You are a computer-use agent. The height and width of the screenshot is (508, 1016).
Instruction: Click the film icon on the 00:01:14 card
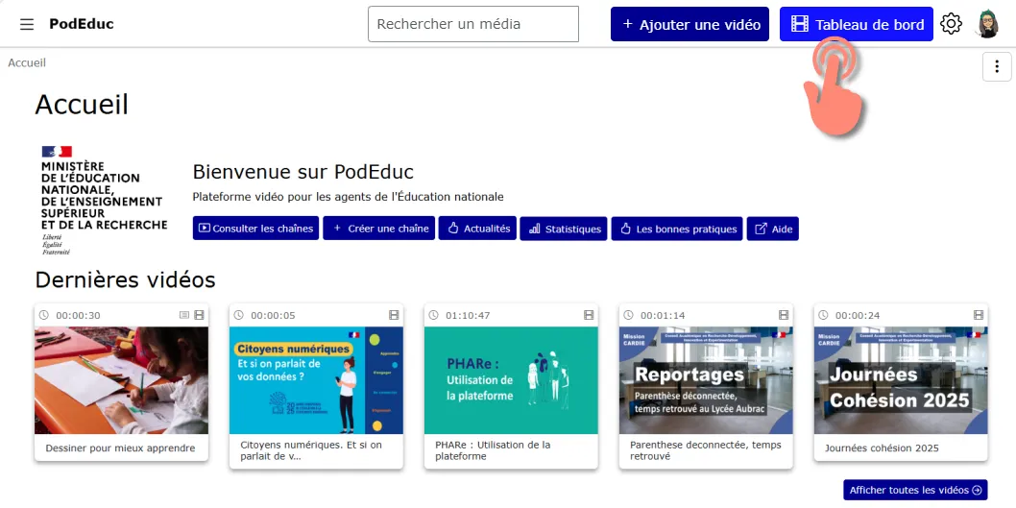[x=784, y=315]
